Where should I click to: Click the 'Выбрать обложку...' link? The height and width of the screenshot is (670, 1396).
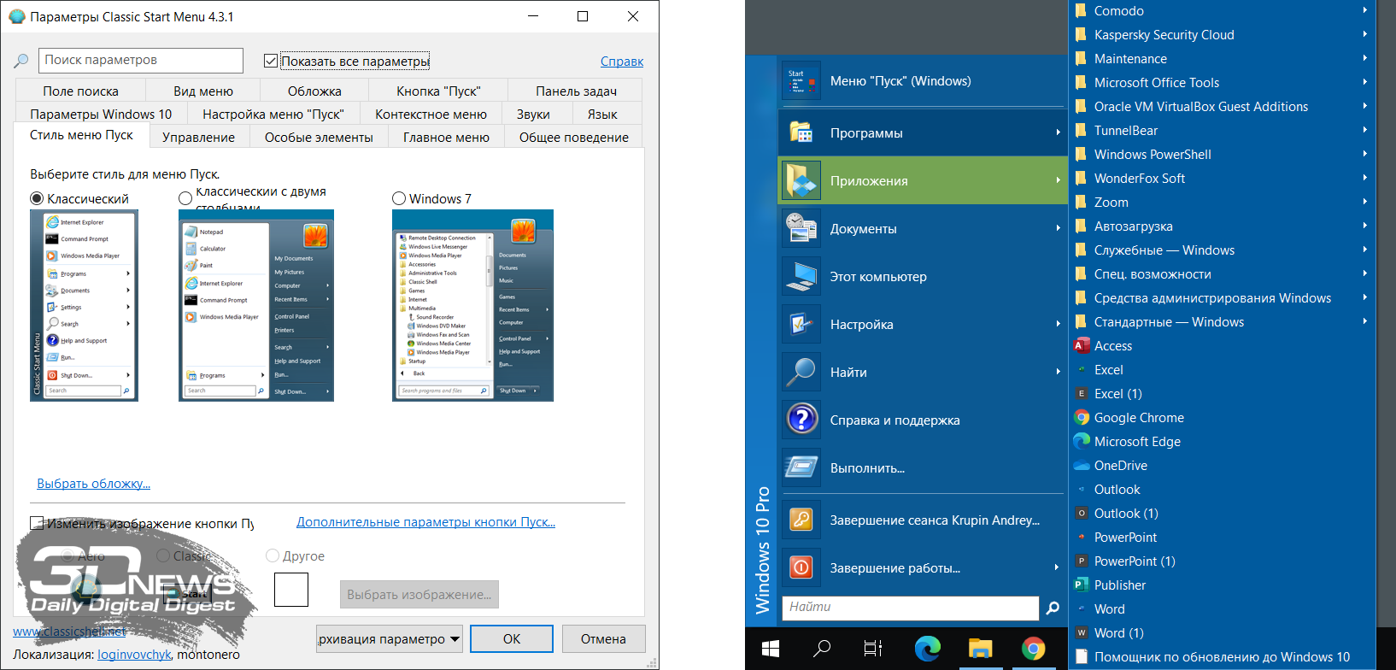click(x=94, y=484)
